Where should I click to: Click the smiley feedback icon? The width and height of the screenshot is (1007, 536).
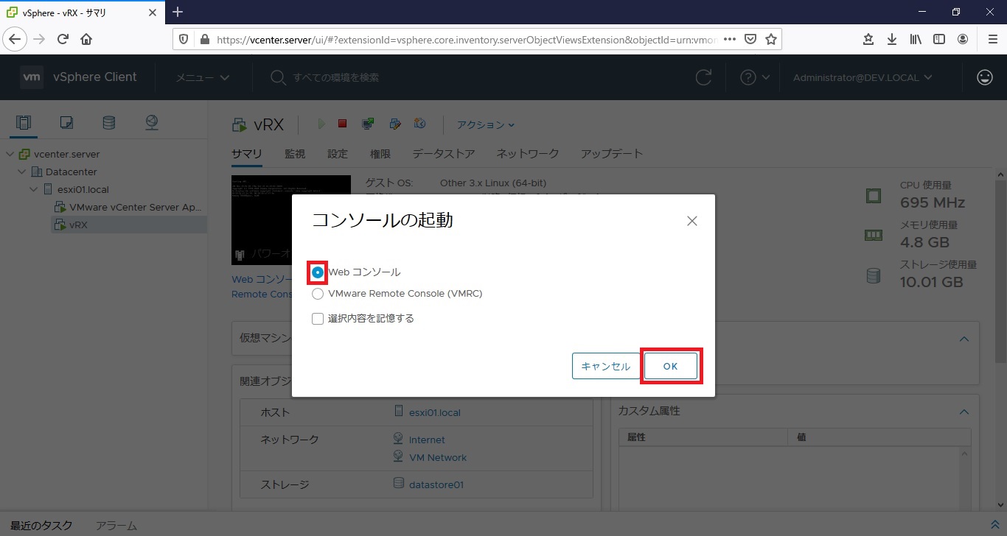point(984,77)
